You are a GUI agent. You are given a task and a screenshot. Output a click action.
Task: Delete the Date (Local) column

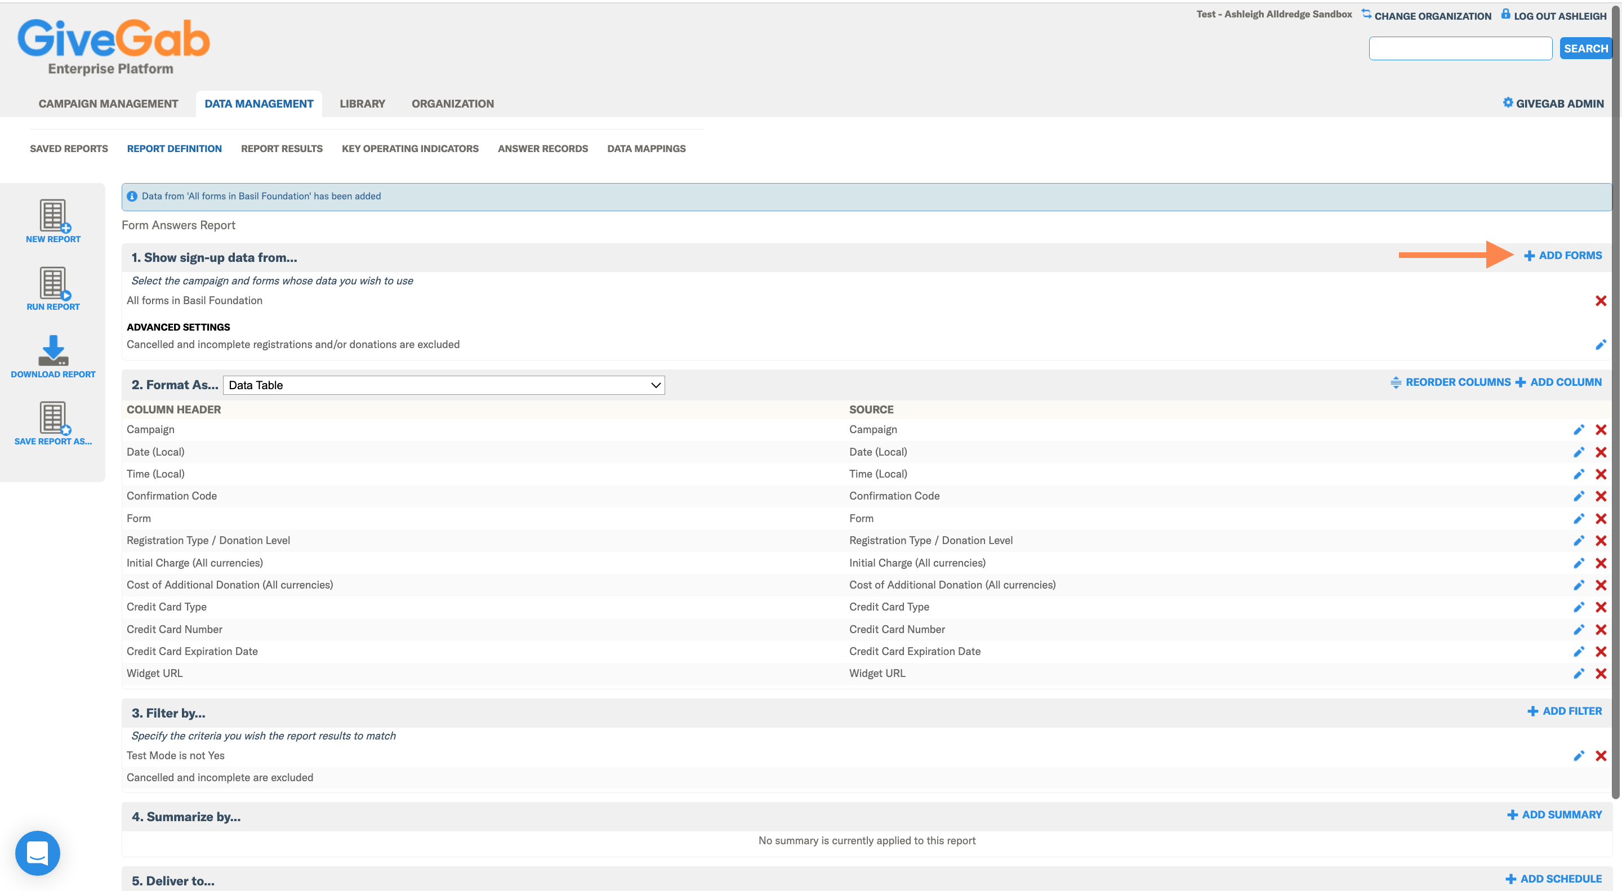tap(1601, 452)
